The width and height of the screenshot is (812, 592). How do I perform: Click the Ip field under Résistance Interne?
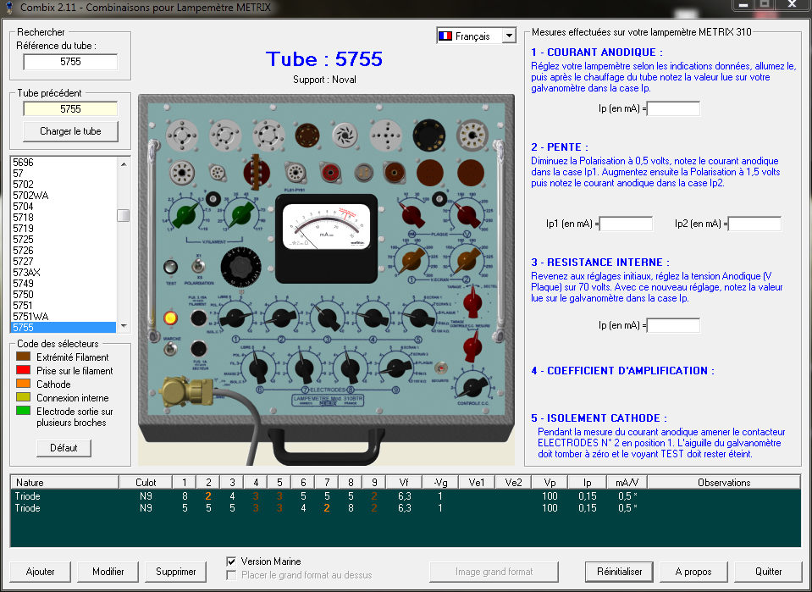pyautogui.click(x=674, y=325)
